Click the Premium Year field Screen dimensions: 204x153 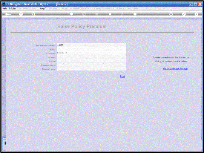pos(92,69)
